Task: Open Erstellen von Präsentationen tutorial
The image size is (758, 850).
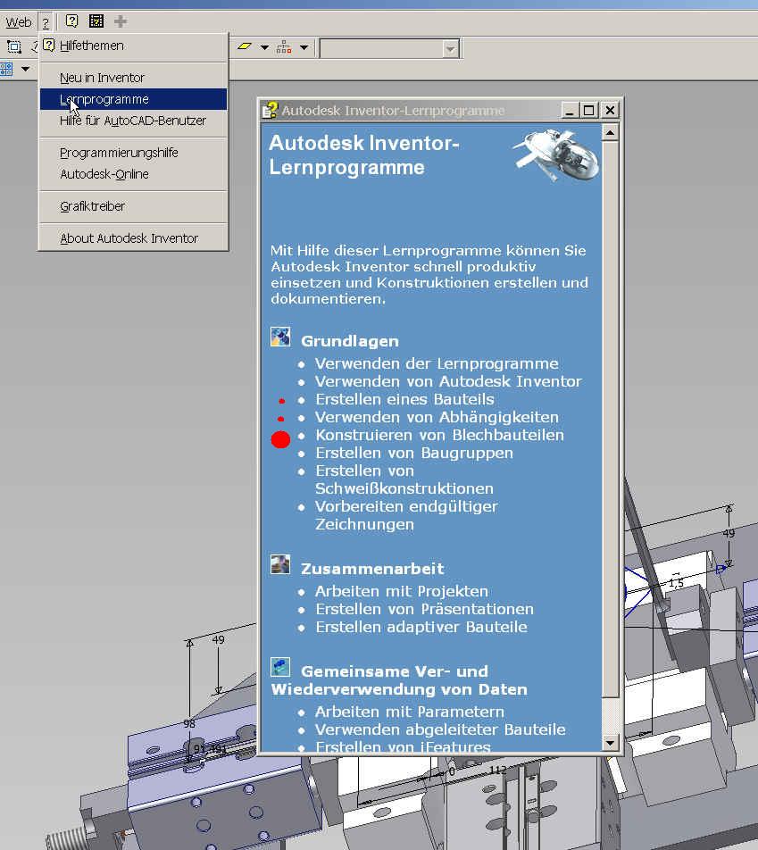Action: coord(425,609)
